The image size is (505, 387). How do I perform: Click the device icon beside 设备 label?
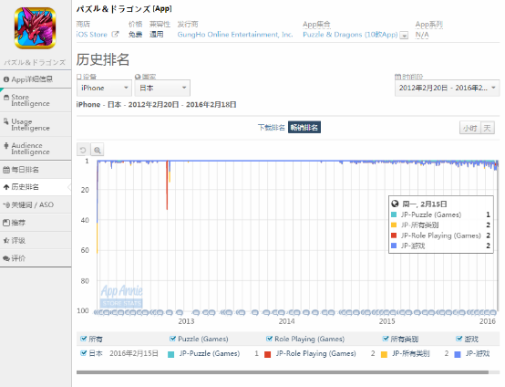tap(79, 77)
